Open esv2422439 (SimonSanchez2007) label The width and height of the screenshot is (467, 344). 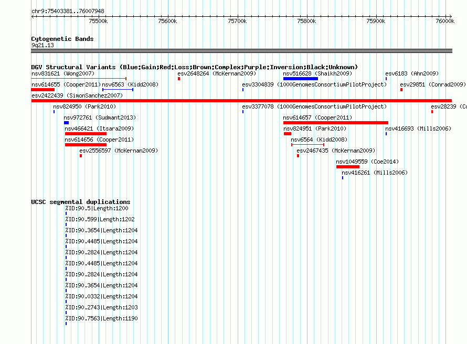77,95
